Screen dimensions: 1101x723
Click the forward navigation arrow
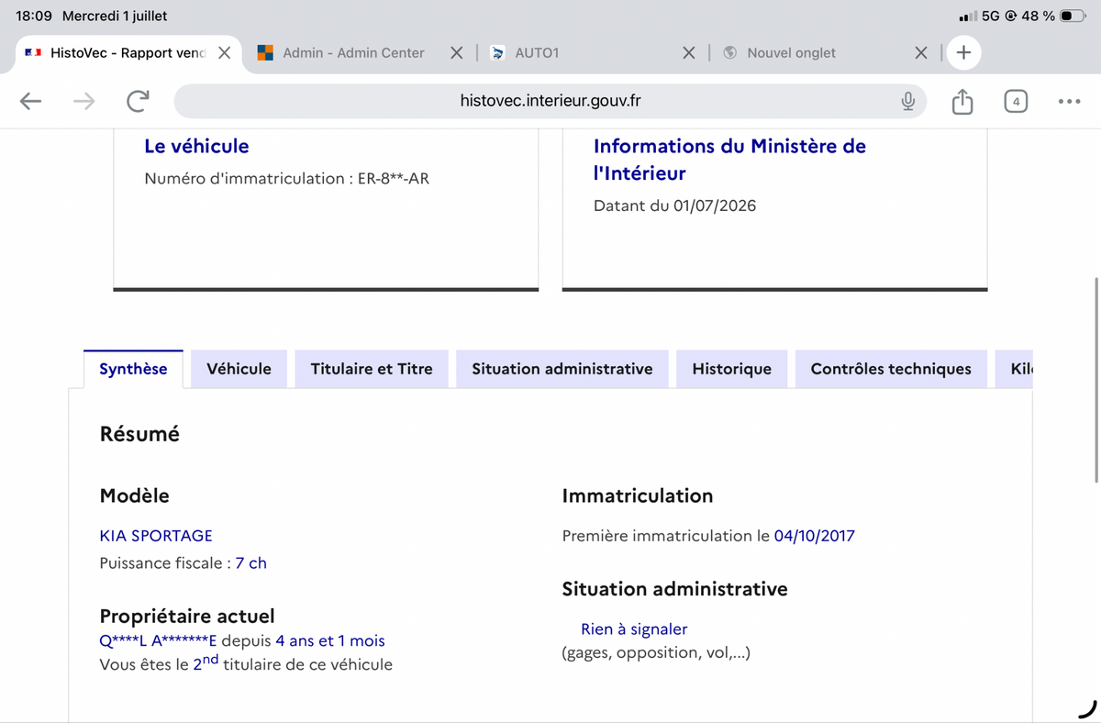84,101
